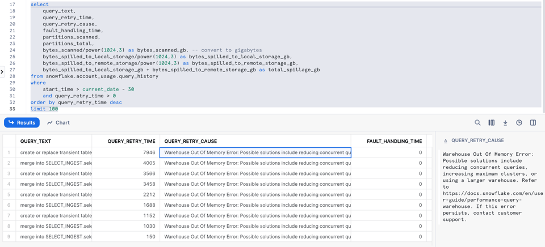Viewport: 545px width, 247px height.
Task: Switch to the Chart tab
Action: [x=58, y=123]
